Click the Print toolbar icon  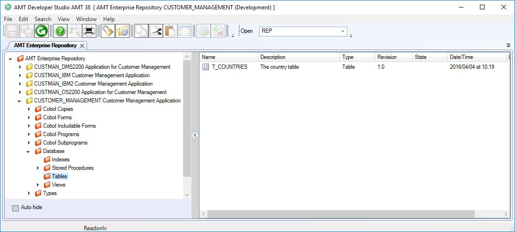[x=88, y=31]
